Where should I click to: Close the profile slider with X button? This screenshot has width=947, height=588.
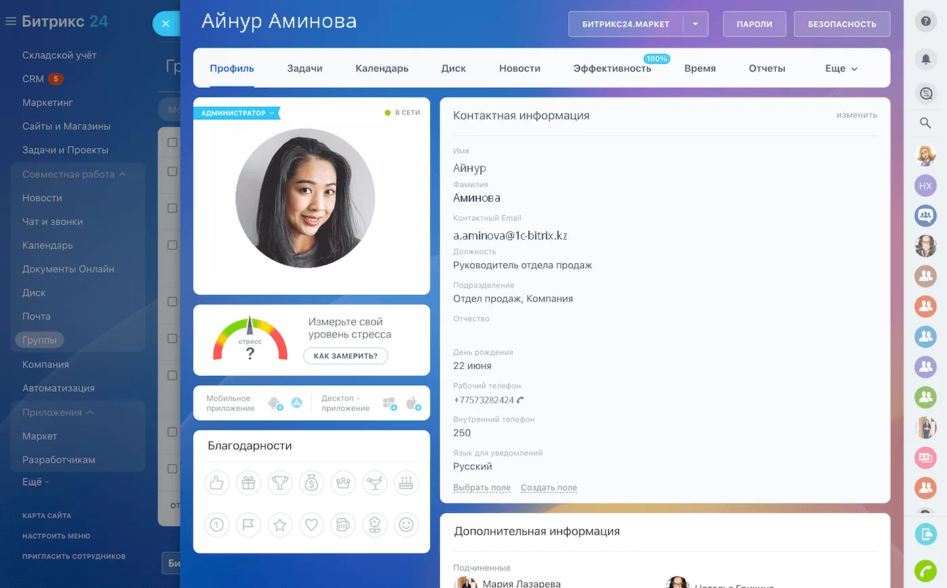[166, 24]
